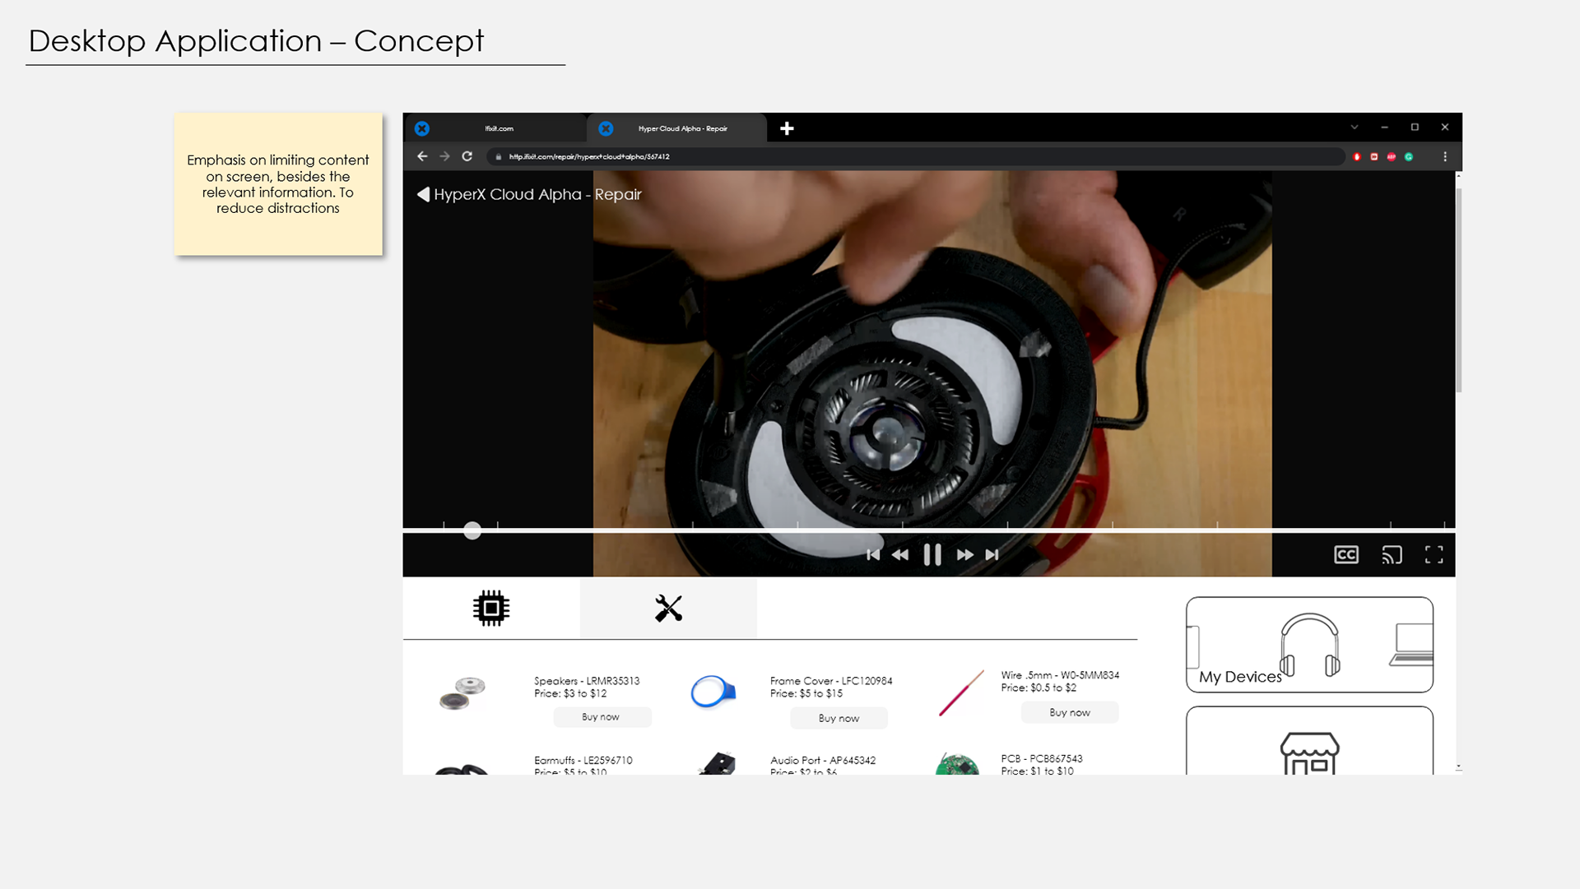Image resolution: width=1580 pixels, height=889 pixels.
Task: Open the My Devices panel
Action: pyautogui.click(x=1308, y=645)
